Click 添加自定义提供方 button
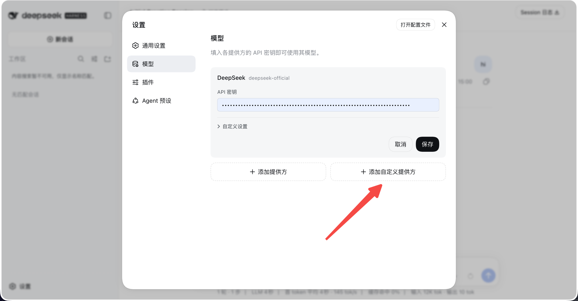Viewport: 578px width, 301px height. (388, 172)
